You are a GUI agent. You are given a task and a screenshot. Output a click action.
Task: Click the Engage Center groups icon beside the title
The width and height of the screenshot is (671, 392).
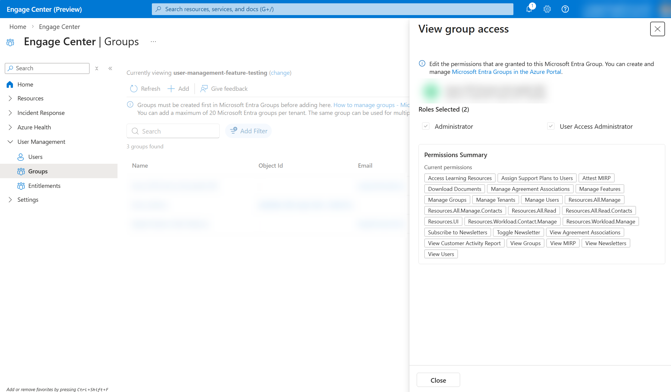click(x=10, y=42)
